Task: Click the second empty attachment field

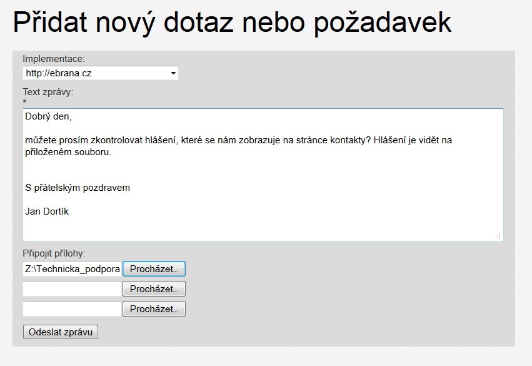Action: tap(72, 289)
